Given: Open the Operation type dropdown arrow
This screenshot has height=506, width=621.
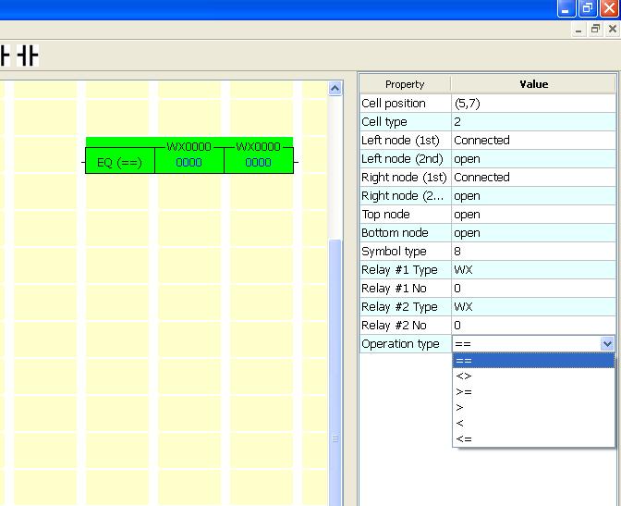Looking at the screenshot, I should coord(607,343).
